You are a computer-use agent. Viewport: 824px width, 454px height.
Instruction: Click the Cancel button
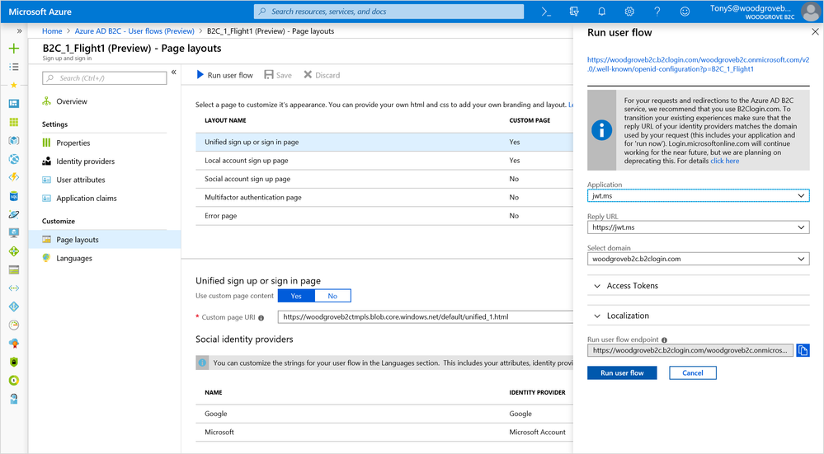click(x=693, y=372)
